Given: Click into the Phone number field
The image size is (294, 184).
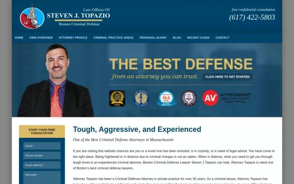Looking at the screenshot, I should [42, 155].
